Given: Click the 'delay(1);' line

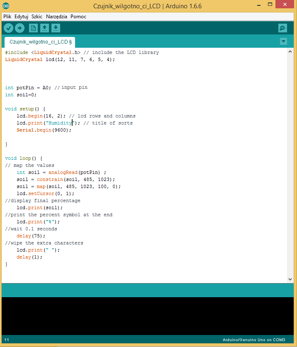Looking at the screenshot, I should tap(29, 257).
